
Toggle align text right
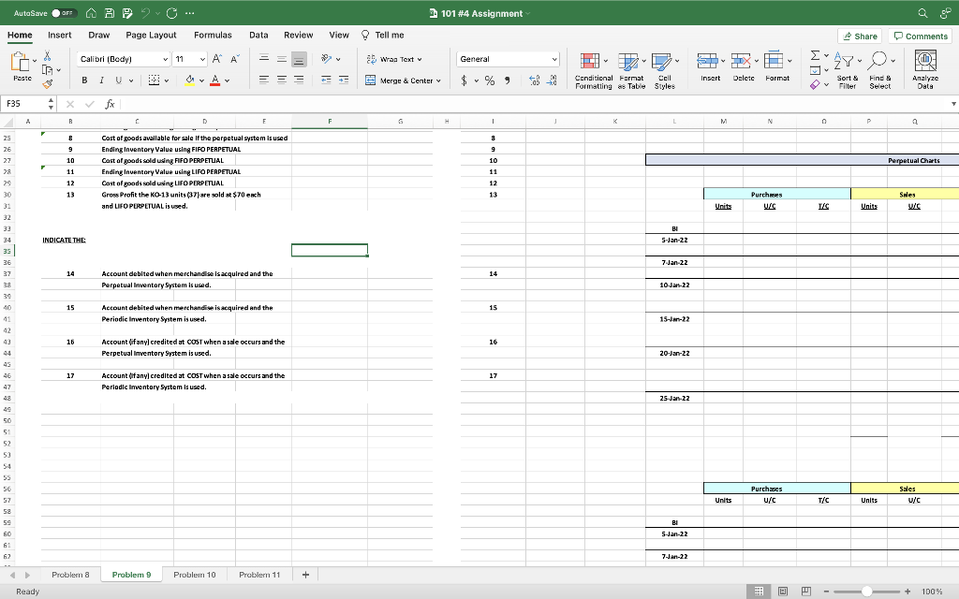299,80
